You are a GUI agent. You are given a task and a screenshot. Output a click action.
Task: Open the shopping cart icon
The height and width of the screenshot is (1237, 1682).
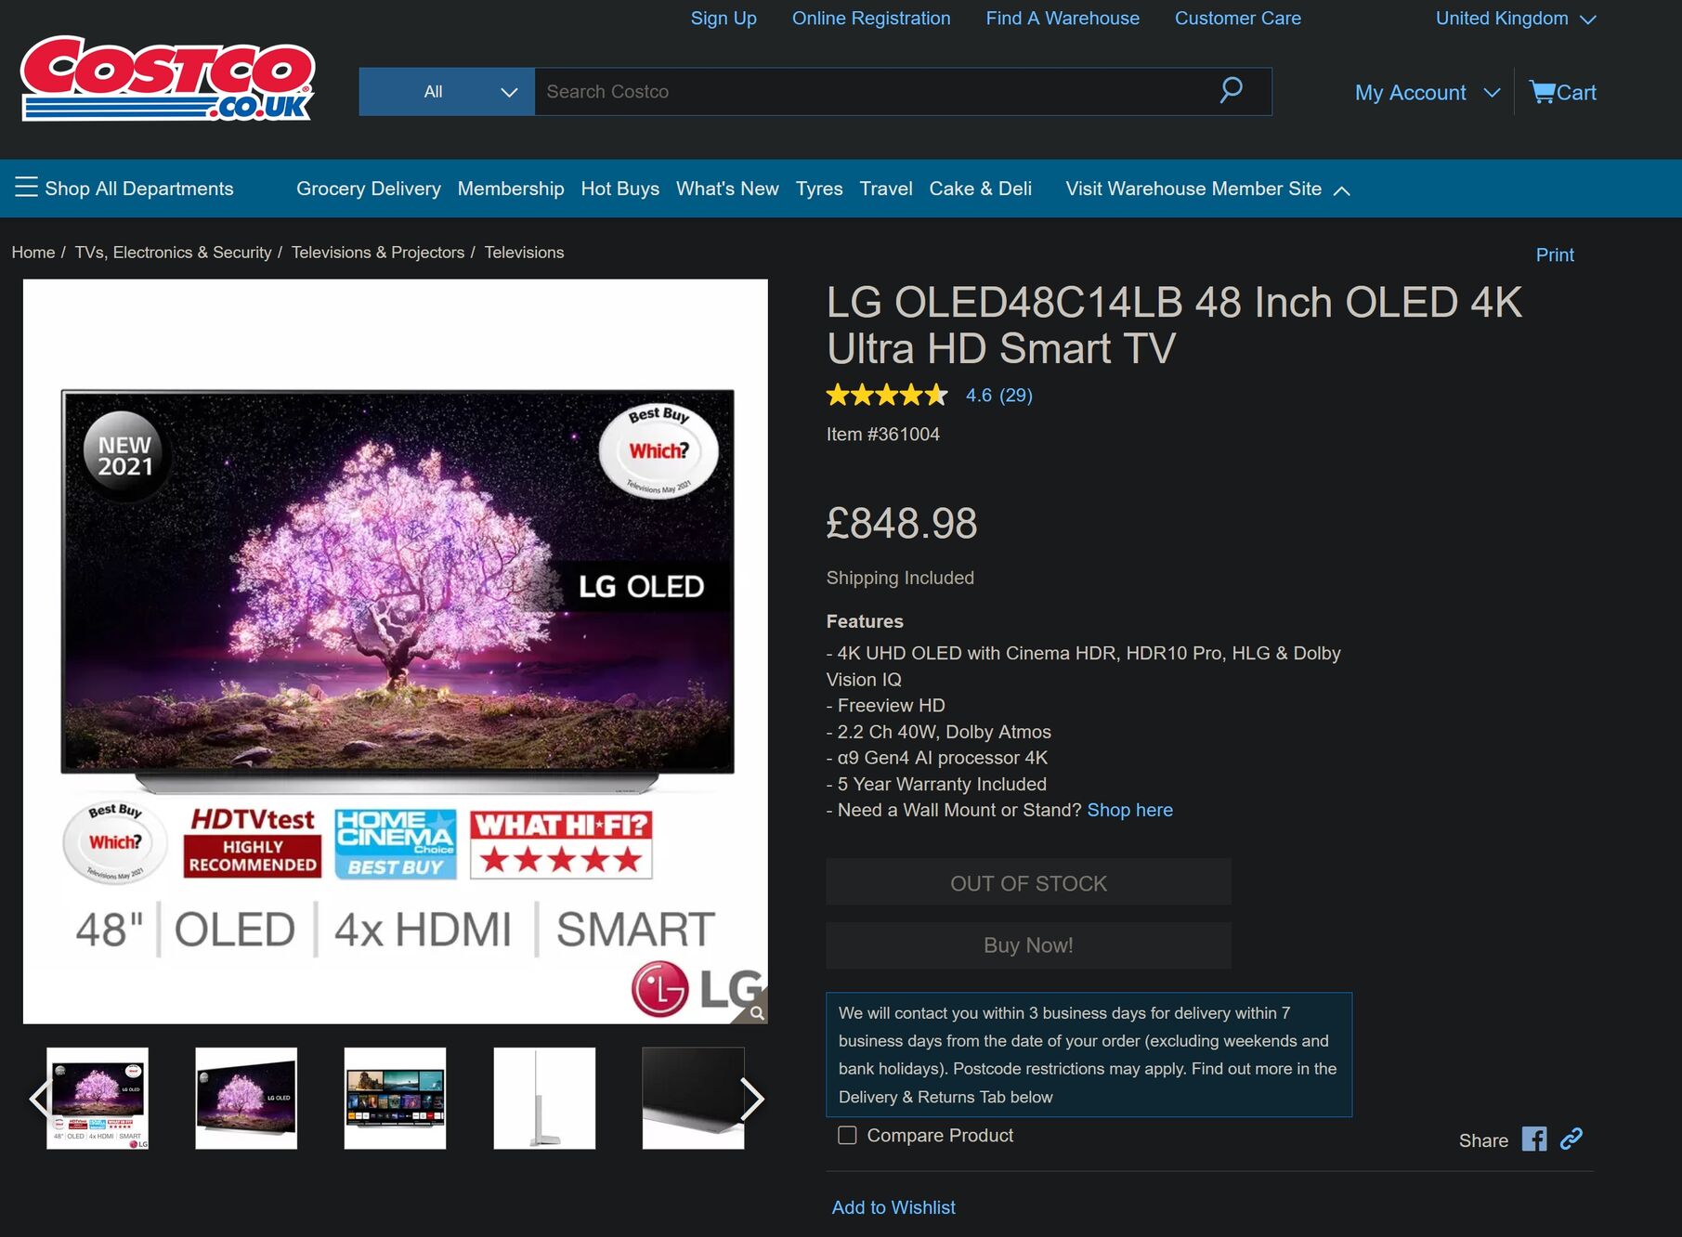tap(1542, 92)
